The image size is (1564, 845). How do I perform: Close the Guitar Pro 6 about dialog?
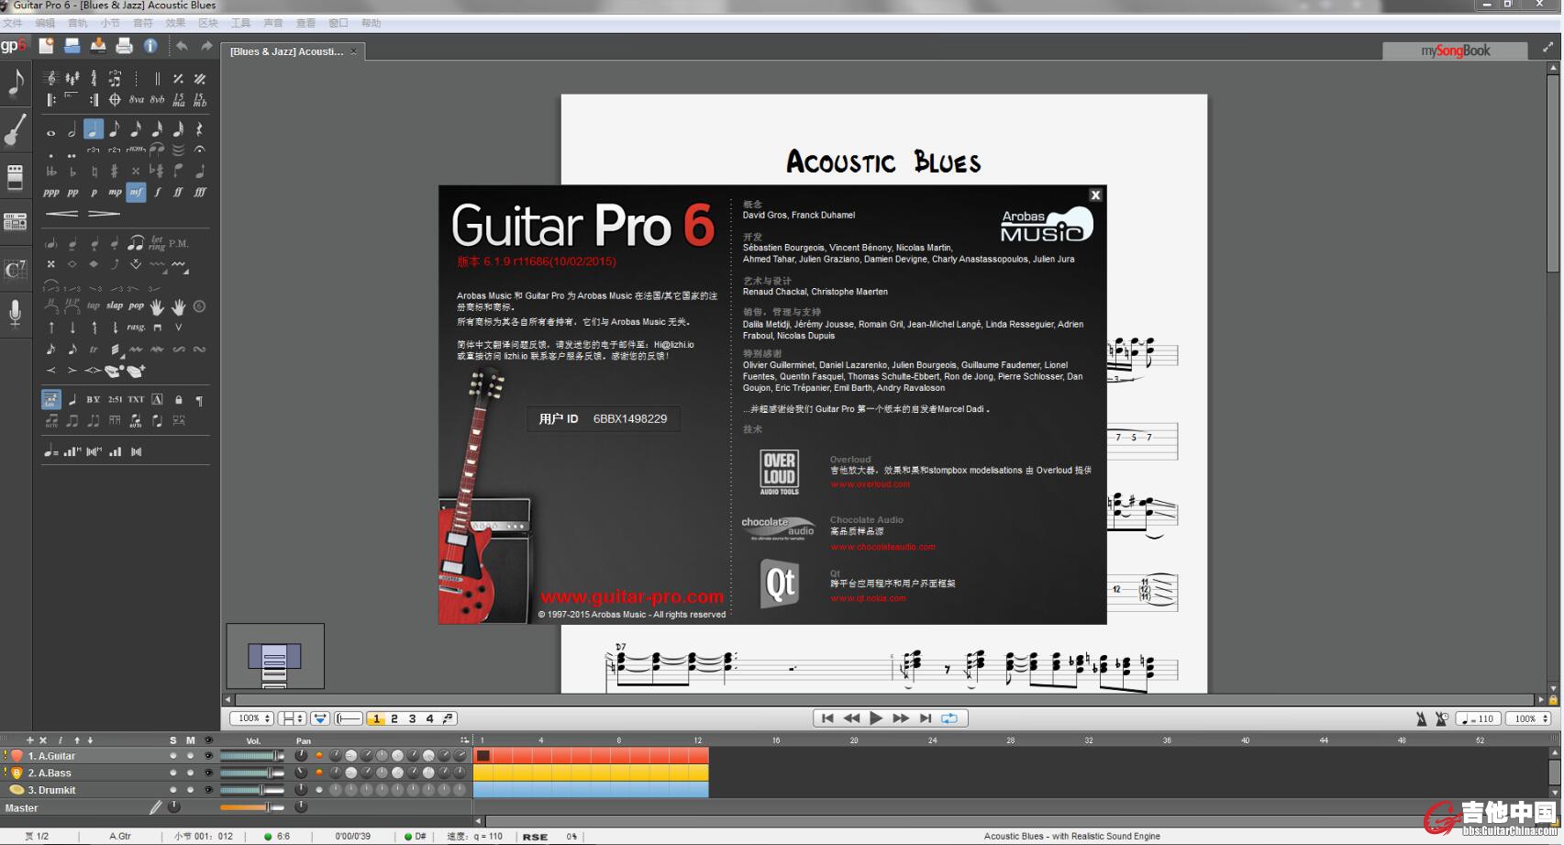[1095, 195]
